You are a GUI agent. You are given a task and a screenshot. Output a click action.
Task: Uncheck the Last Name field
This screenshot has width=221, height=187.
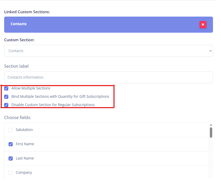[11, 158]
